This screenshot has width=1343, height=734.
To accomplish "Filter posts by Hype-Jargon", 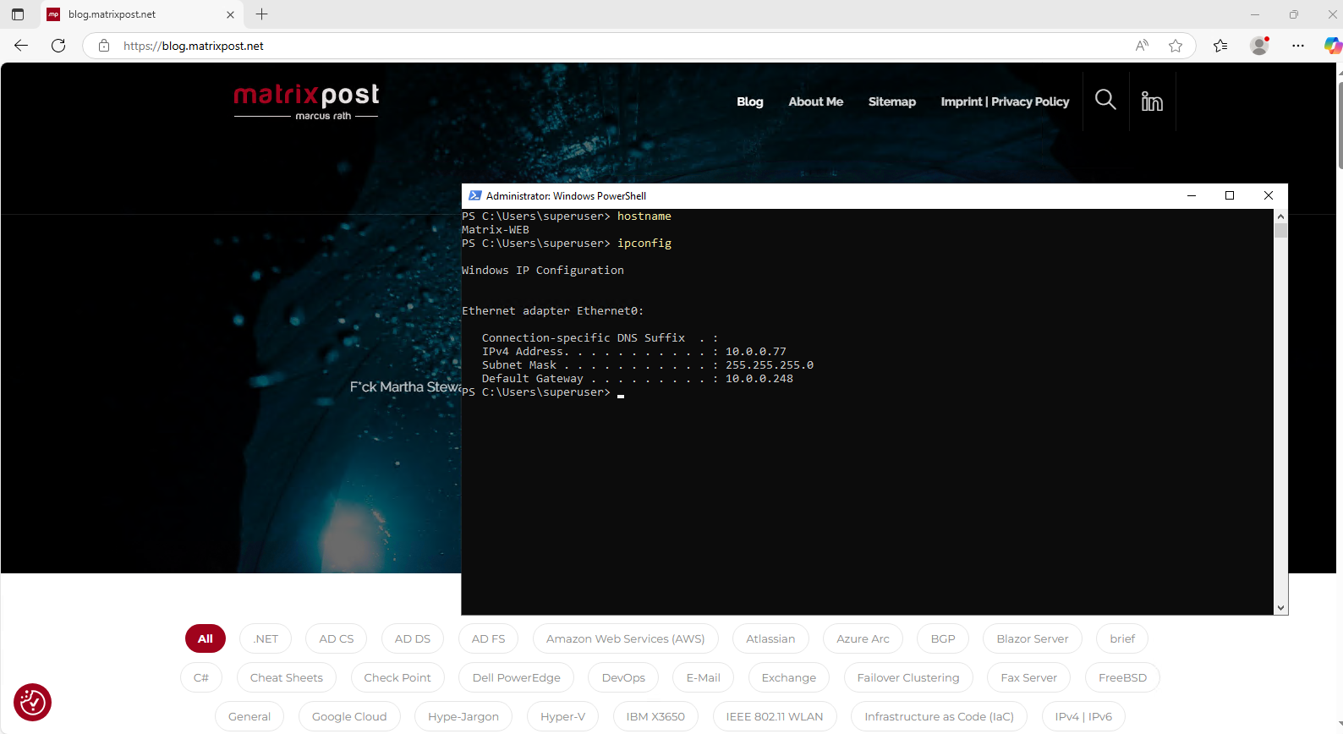I will pos(463,716).
